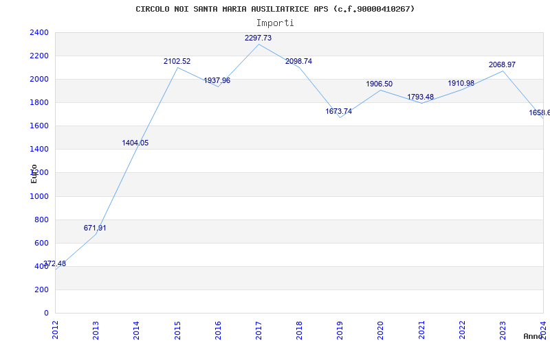Click the 2012 x-axis year label
The width and height of the screenshot is (550, 343).
coord(55,330)
